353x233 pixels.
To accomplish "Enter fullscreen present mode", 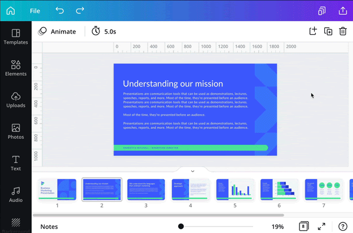I will [x=321, y=227].
